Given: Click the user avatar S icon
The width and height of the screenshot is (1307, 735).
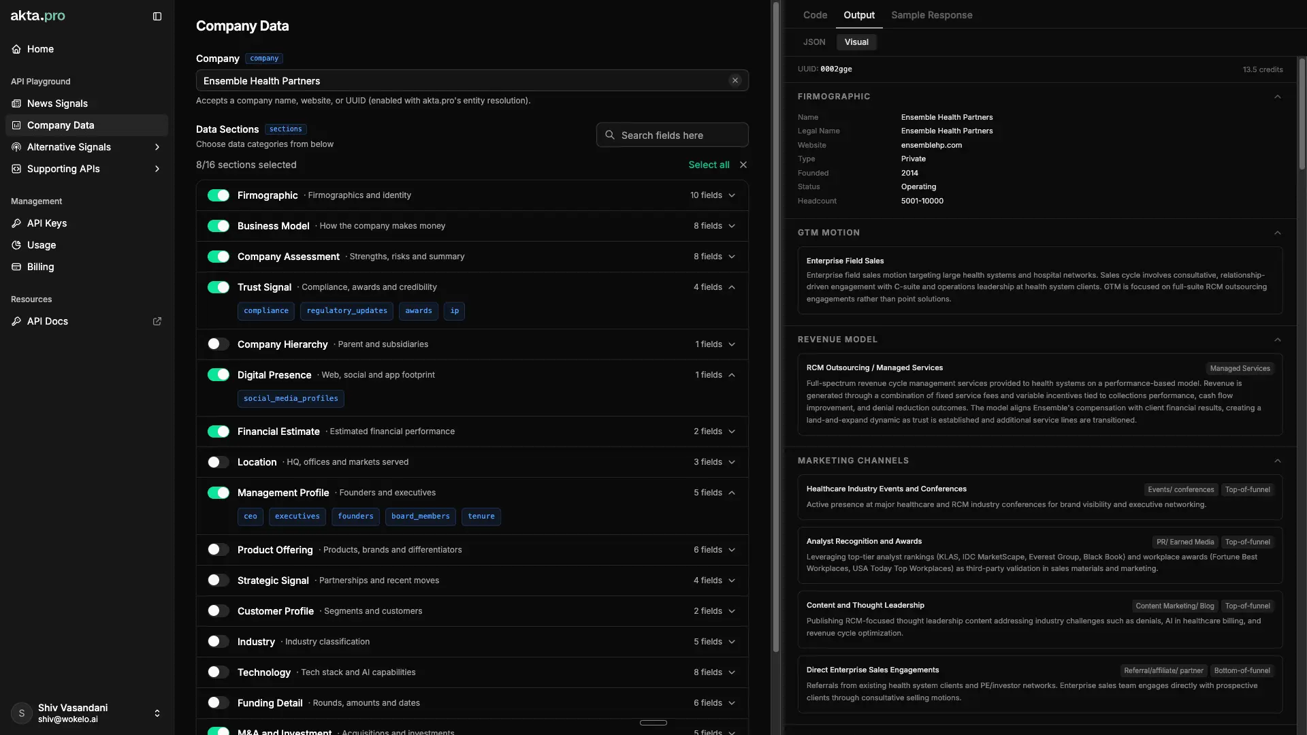Looking at the screenshot, I should (x=22, y=713).
